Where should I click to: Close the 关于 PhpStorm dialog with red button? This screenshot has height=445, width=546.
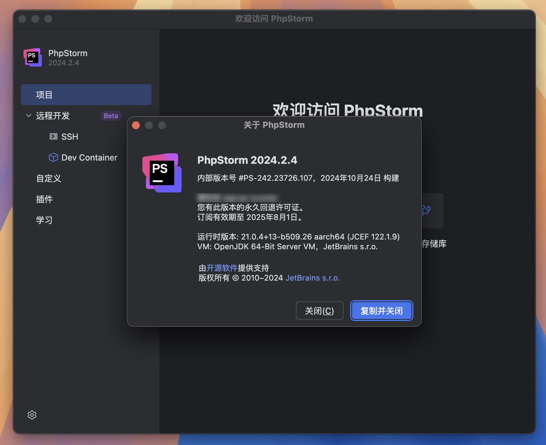(x=136, y=125)
